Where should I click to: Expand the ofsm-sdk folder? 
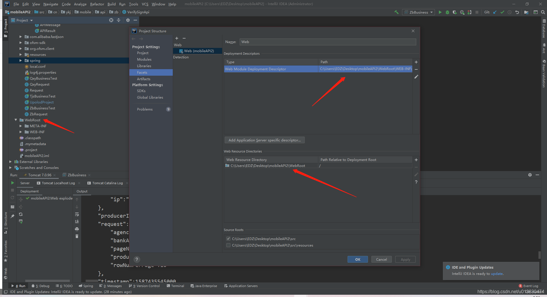tap(20, 43)
